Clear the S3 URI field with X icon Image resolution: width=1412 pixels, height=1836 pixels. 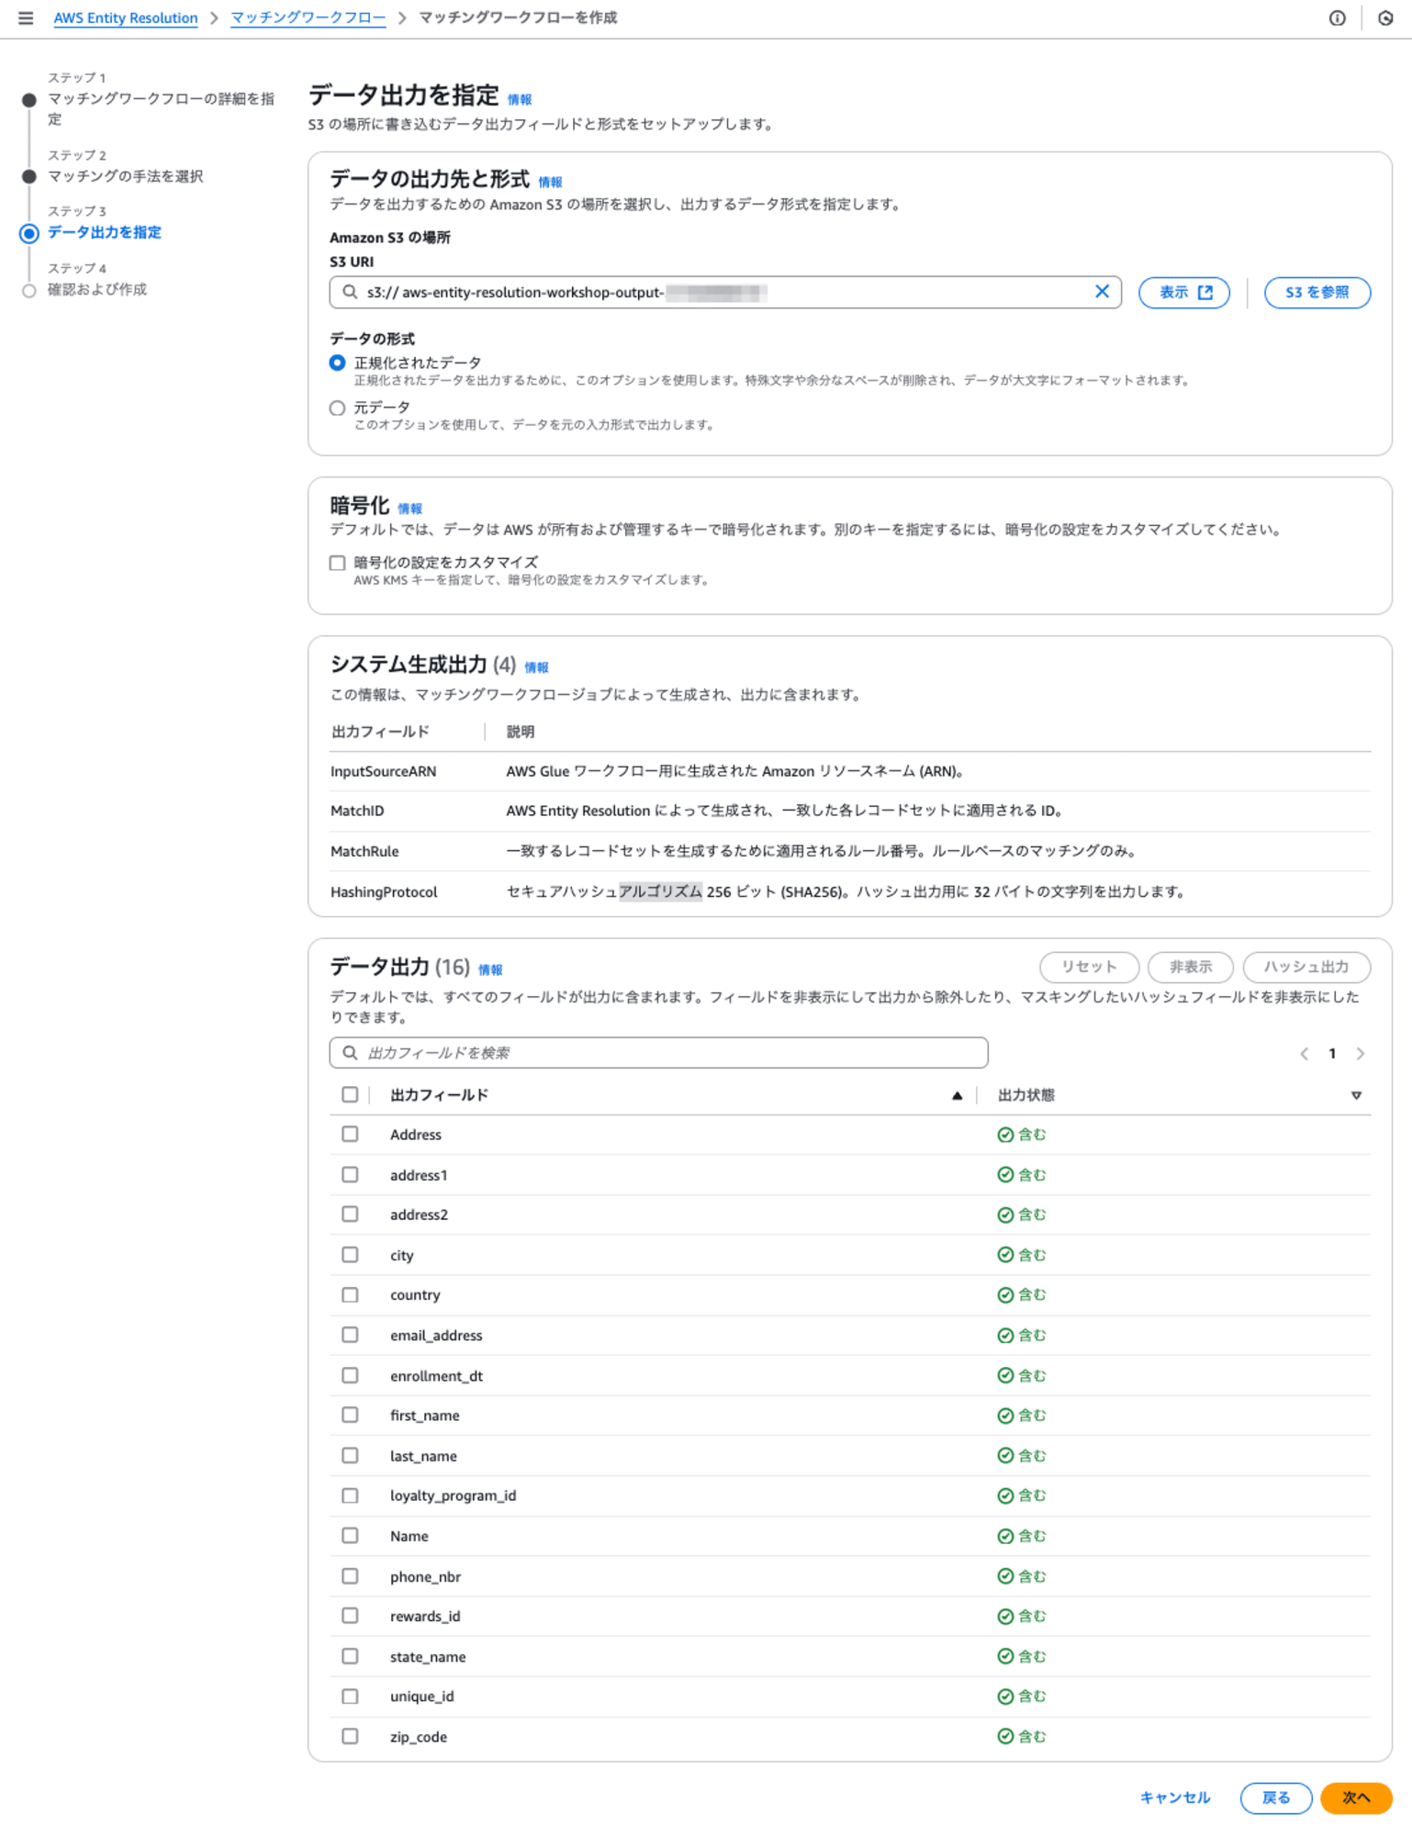point(1102,292)
